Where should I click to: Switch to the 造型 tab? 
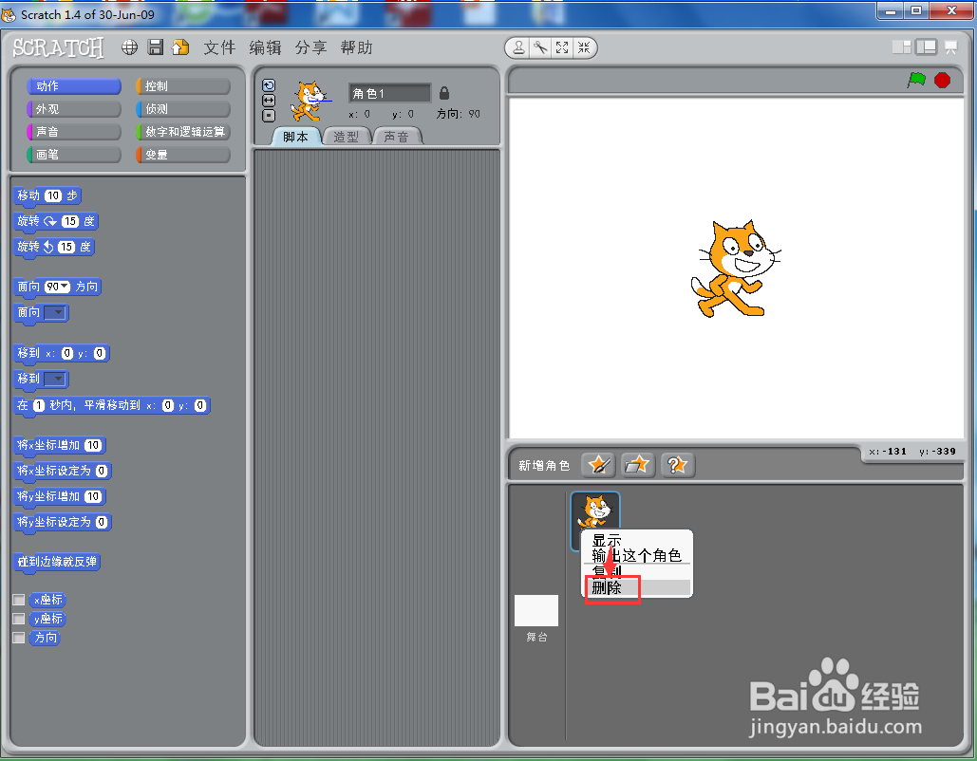[347, 137]
